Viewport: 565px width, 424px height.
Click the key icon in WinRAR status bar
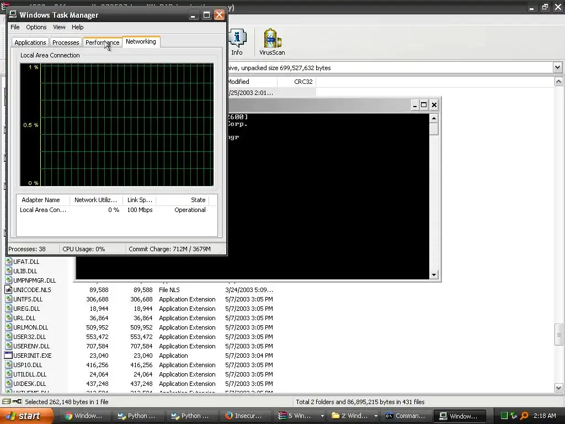pyautogui.click(x=17, y=401)
